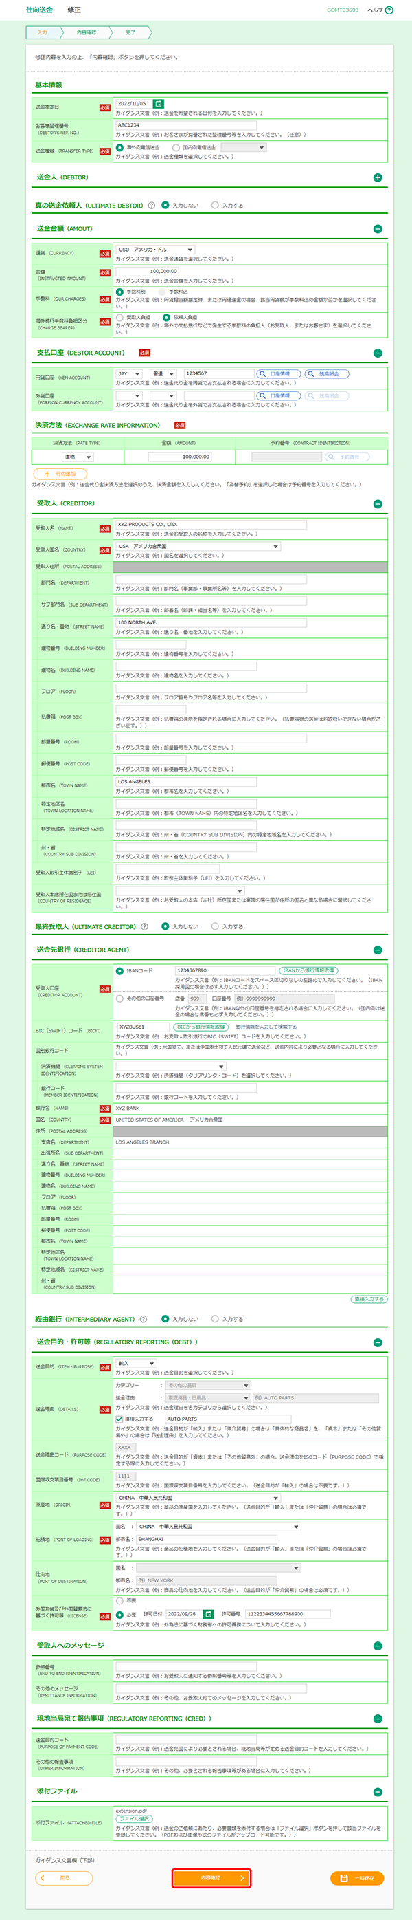
Task: Click 口座情報 button for foreign currency account
Action: coord(279,396)
